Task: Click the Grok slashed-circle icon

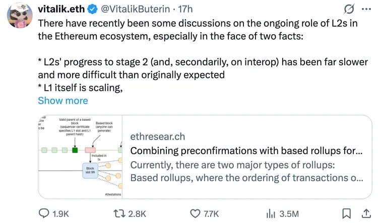Action: point(347,10)
